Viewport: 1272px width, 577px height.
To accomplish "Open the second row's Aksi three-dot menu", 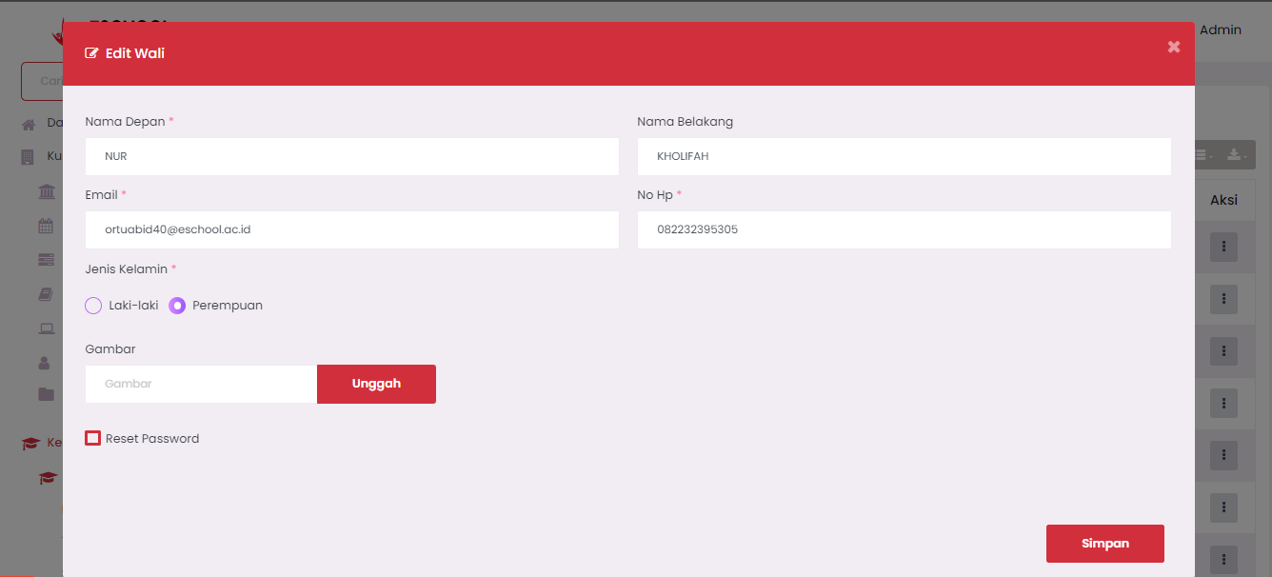I will pos(1223,300).
